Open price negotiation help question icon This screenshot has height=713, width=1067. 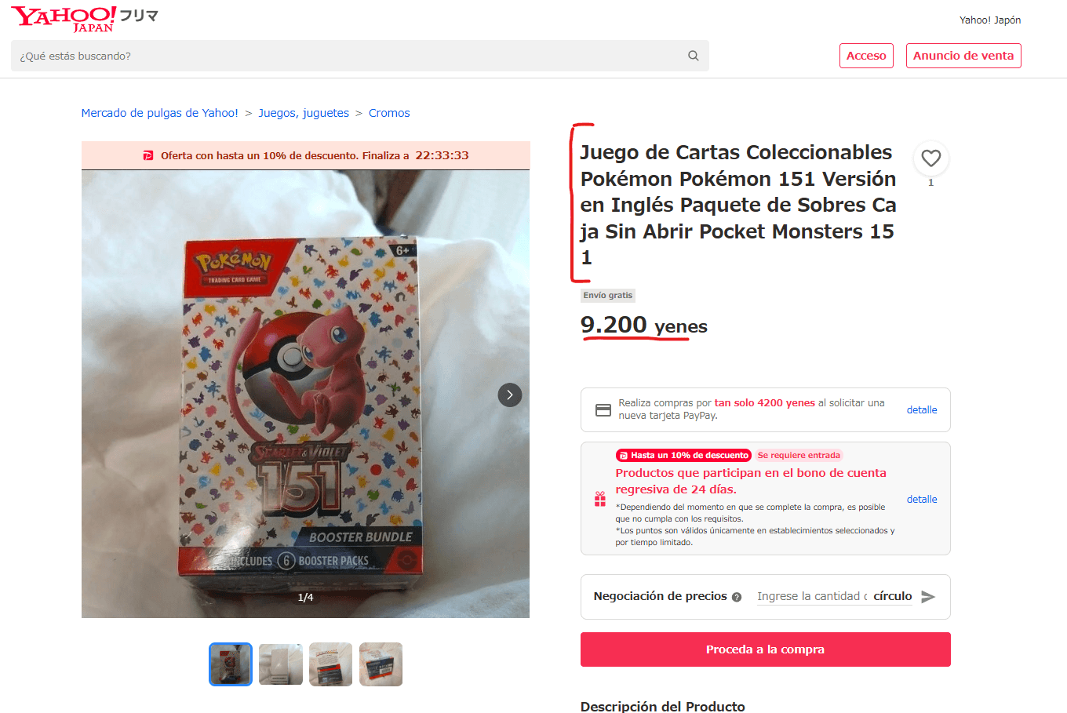[x=737, y=597]
